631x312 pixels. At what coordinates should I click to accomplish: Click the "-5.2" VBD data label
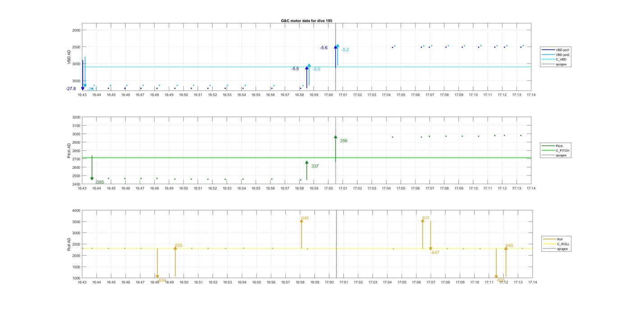pos(345,50)
